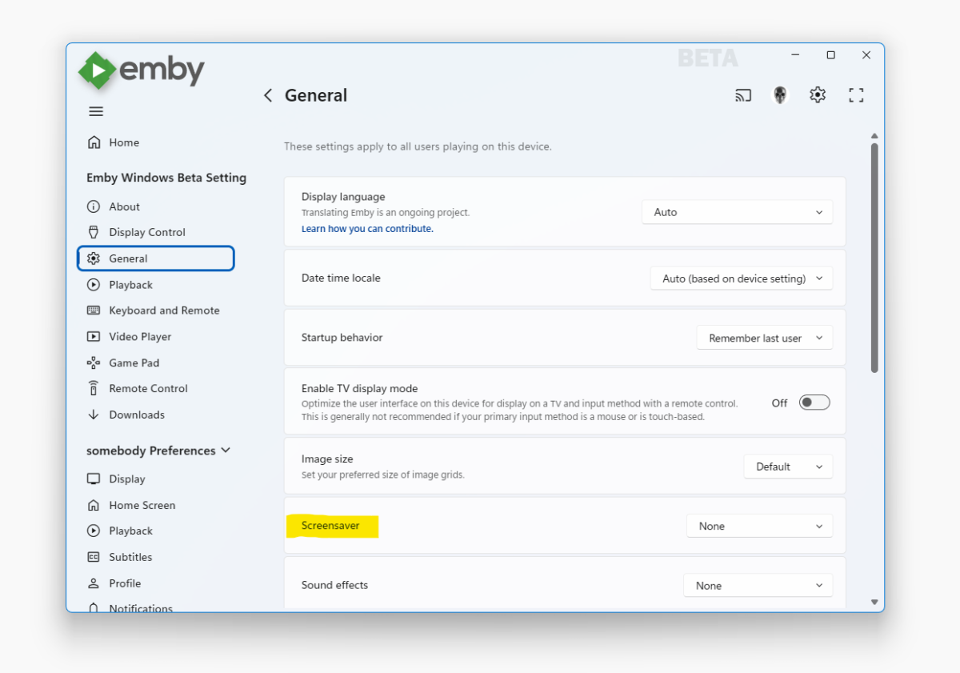Open the Remote Control settings page

coord(155,388)
